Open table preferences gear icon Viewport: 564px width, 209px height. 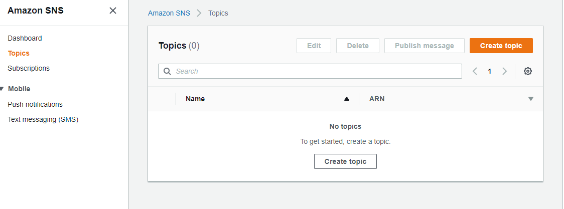[528, 71]
